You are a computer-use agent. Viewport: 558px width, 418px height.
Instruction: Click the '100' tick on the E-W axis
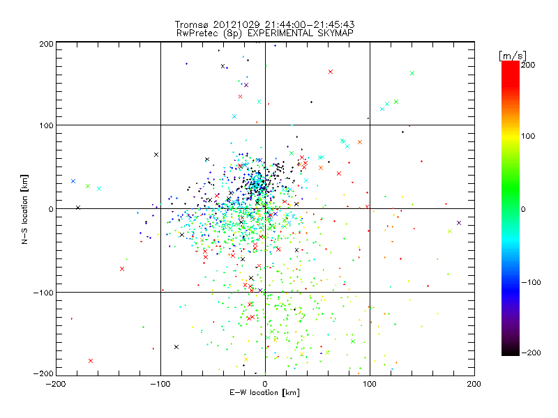click(x=370, y=384)
